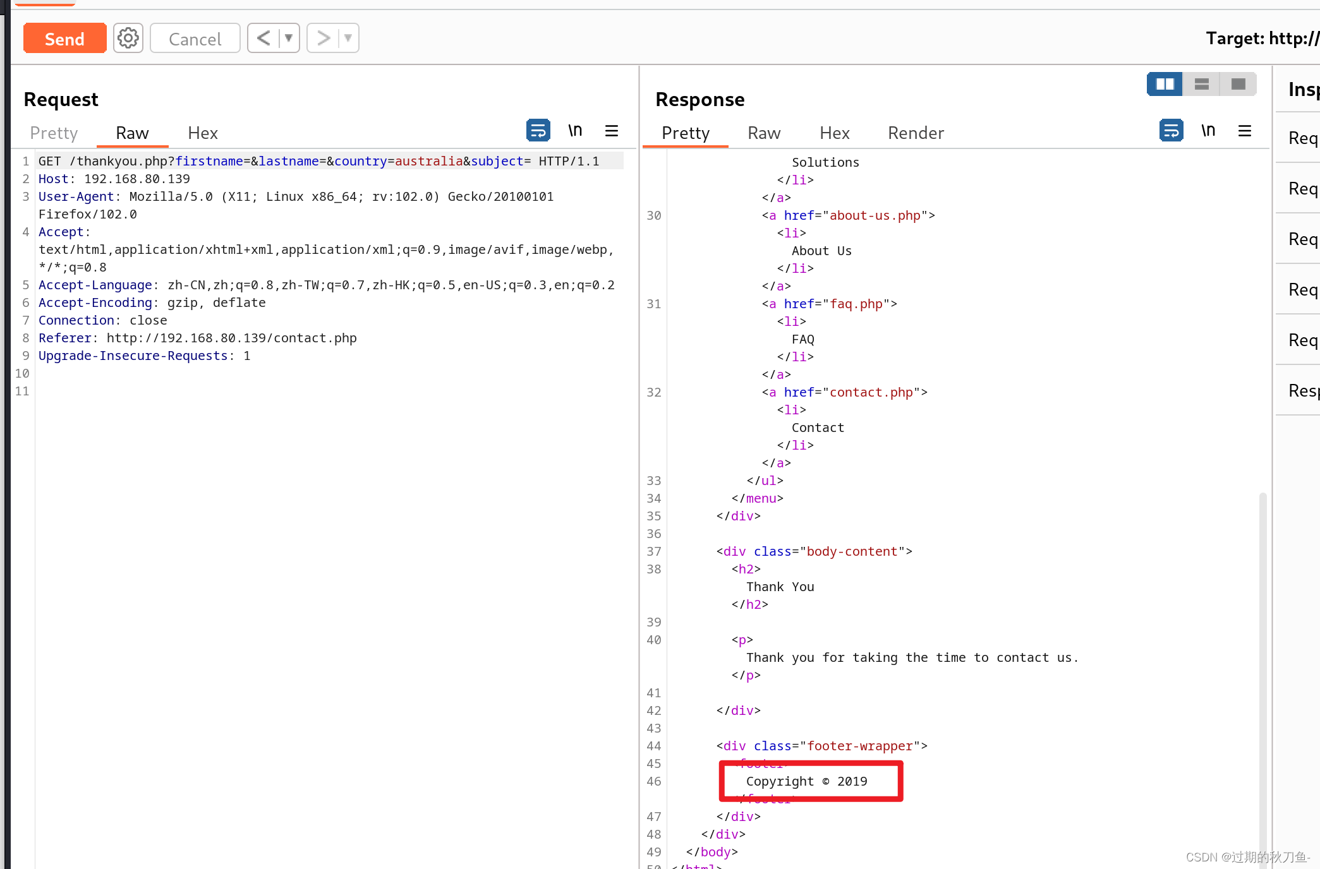This screenshot has height=869, width=1320.
Task: Expand the forward history dropdown arrow
Action: (348, 39)
